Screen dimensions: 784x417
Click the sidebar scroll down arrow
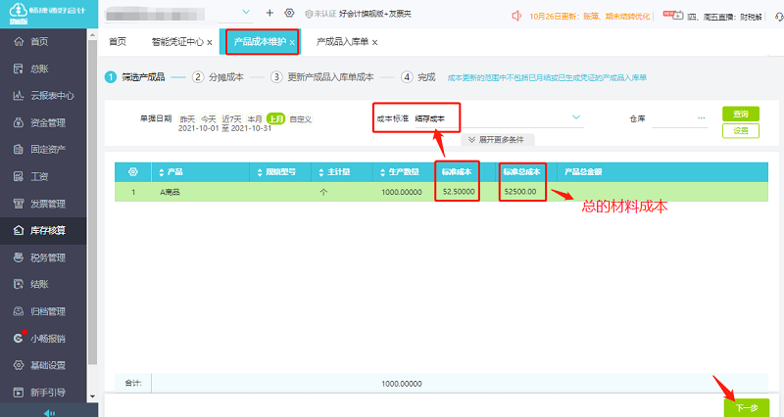pos(92,397)
